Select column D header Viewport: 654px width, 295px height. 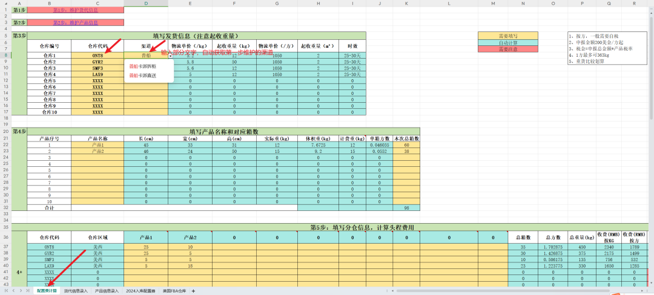point(146,4)
